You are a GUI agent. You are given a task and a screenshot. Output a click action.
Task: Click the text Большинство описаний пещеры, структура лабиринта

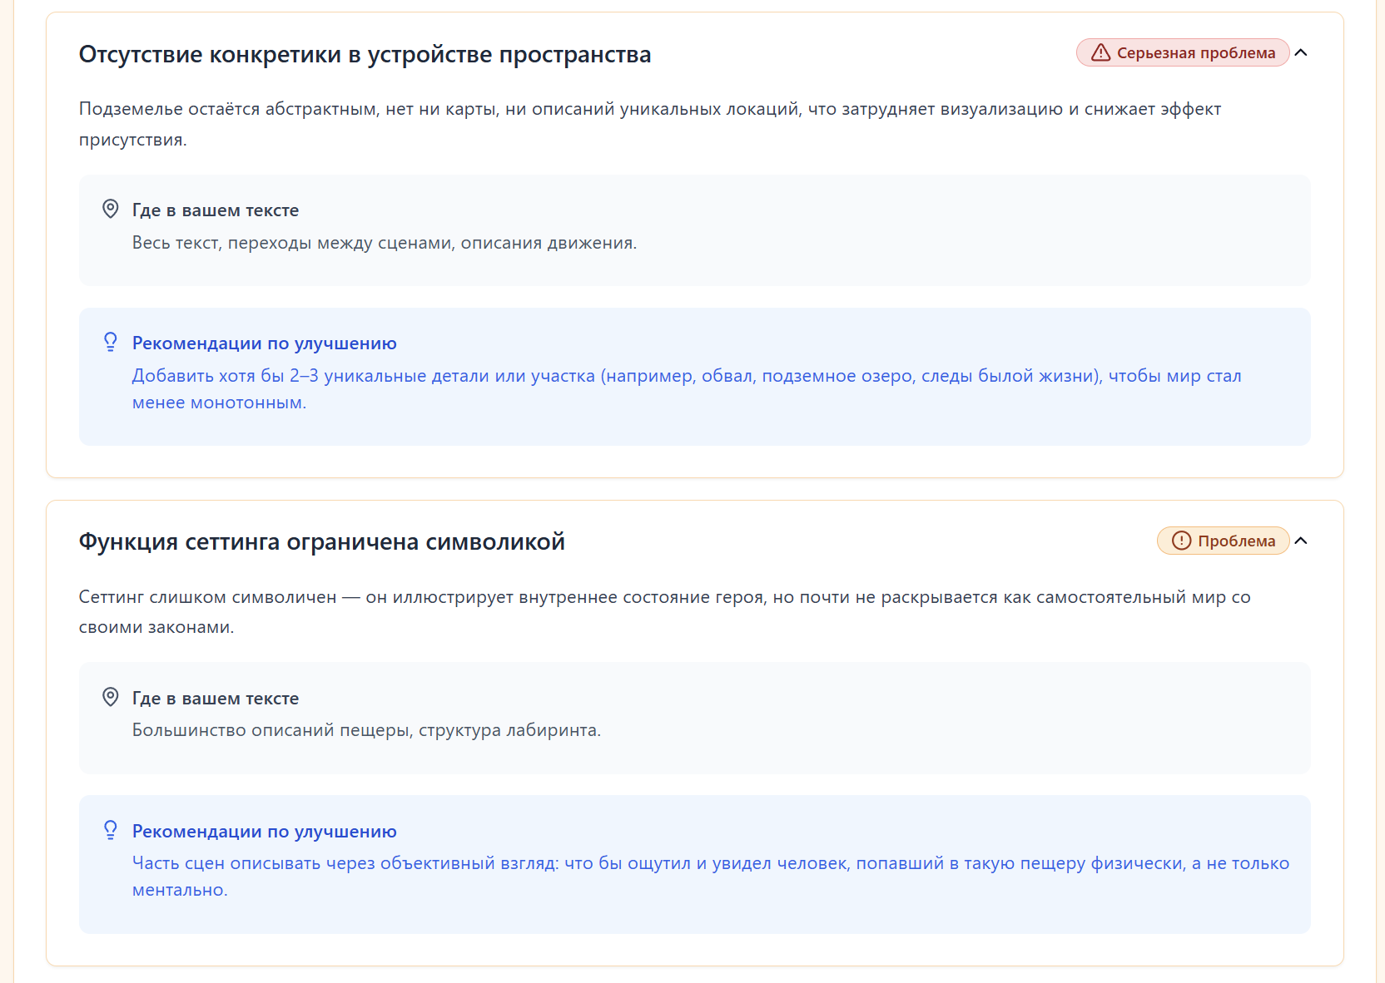point(366,730)
